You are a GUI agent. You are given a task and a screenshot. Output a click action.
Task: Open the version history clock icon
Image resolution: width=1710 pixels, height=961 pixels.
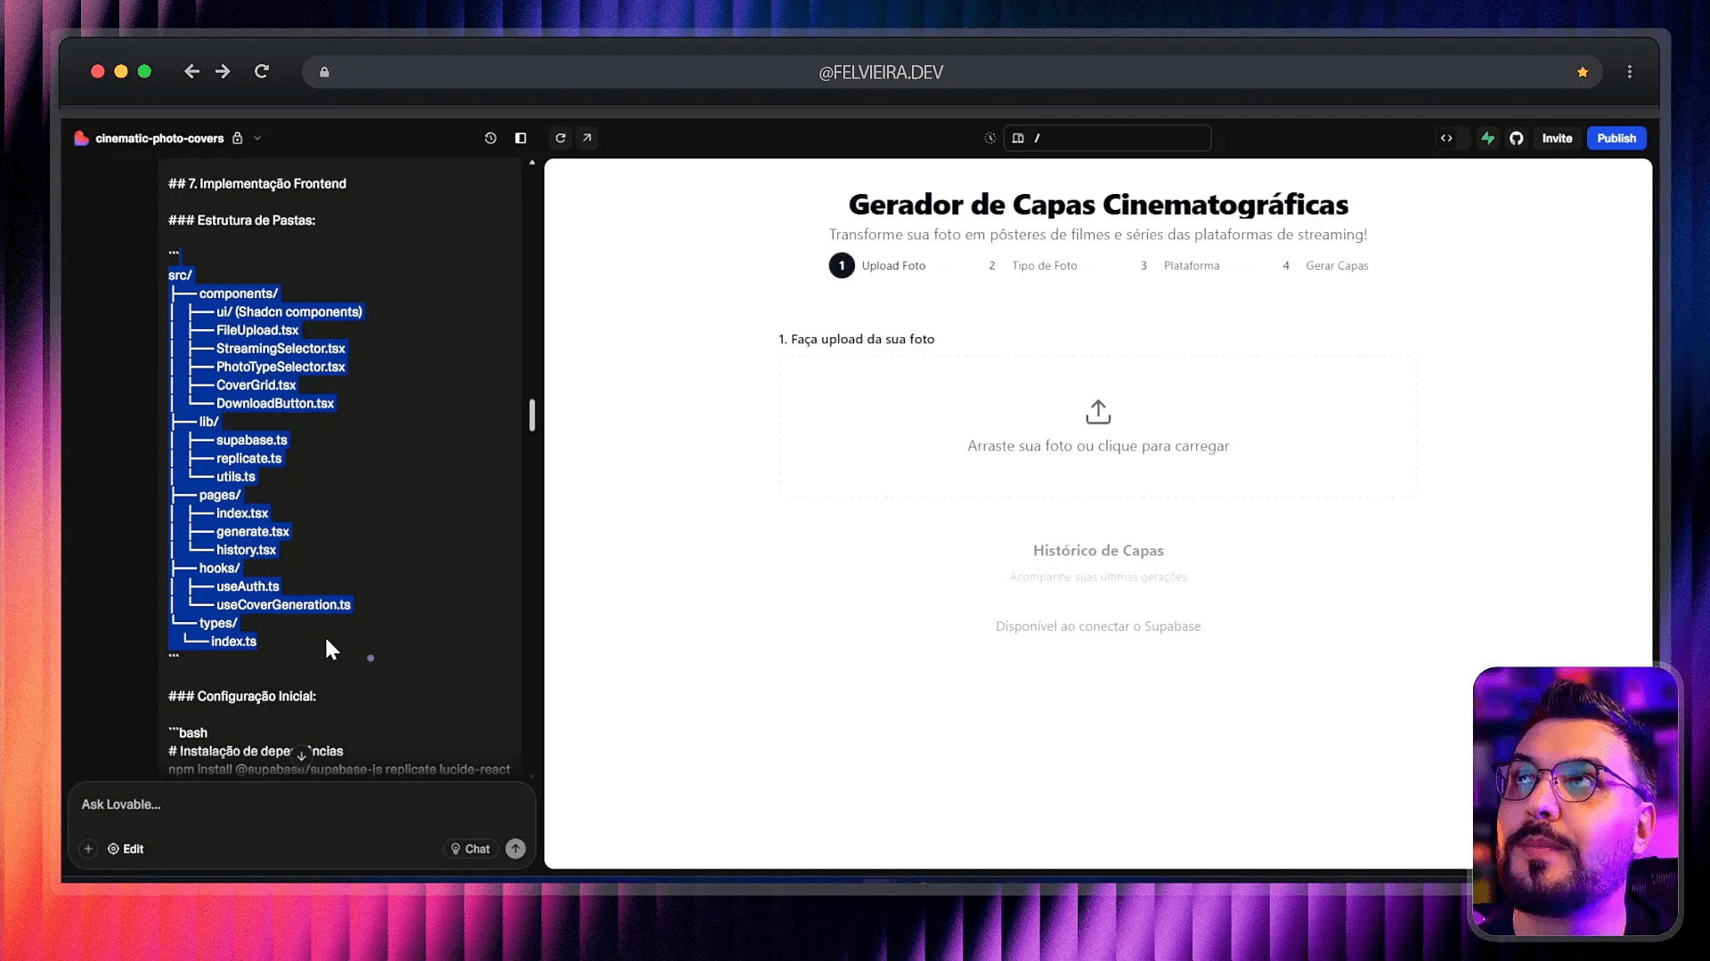491,138
